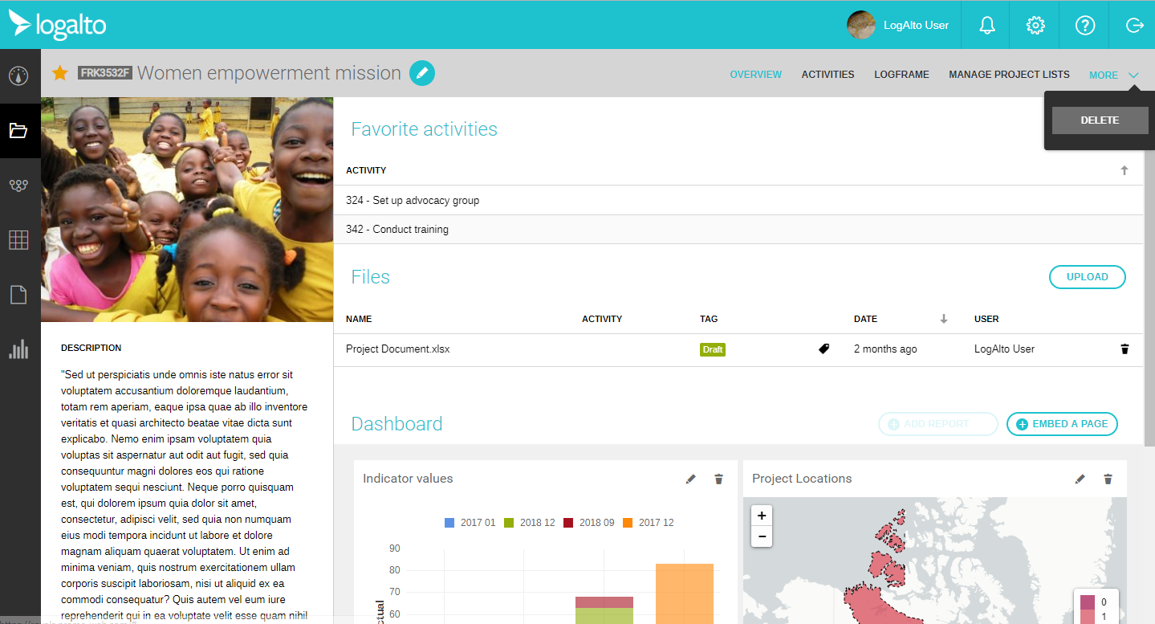Open the organization network icon in sidebar

tap(18, 185)
